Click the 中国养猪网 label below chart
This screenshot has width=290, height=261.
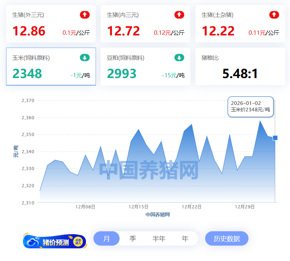[158, 214]
